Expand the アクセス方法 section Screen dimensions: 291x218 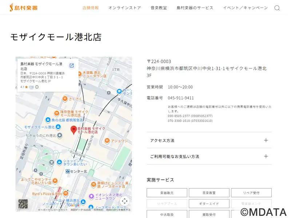coord(209,140)
